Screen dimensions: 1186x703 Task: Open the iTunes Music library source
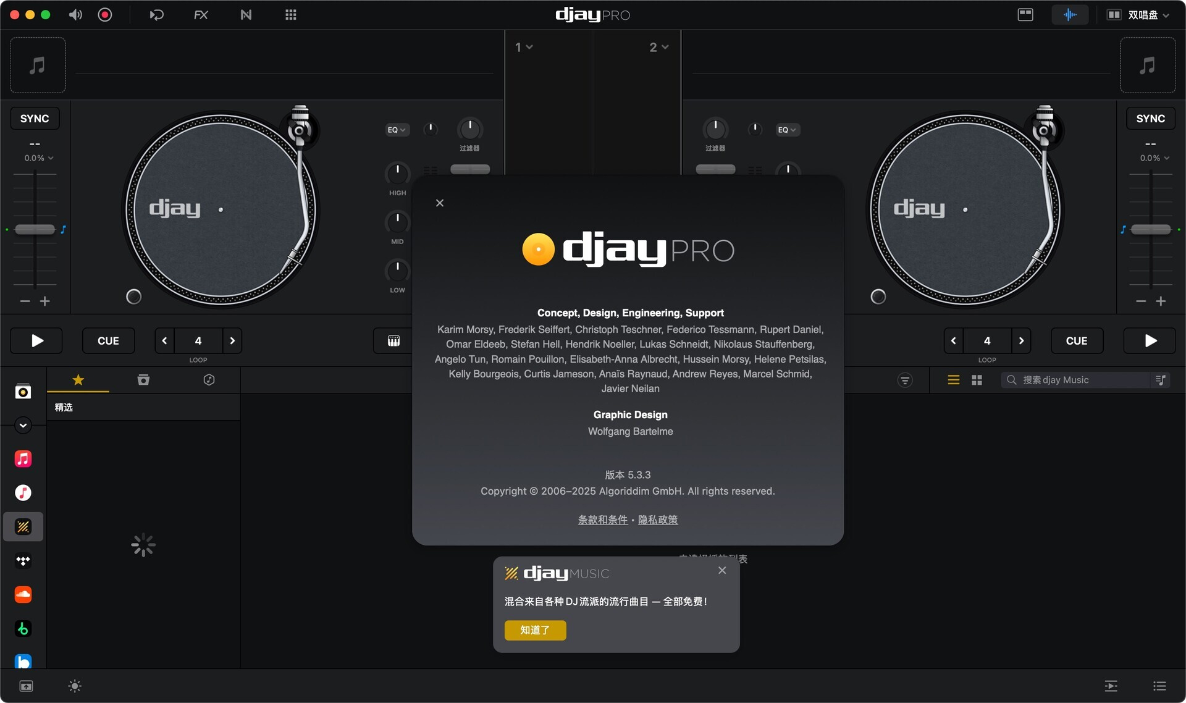(x=23, y=492)
